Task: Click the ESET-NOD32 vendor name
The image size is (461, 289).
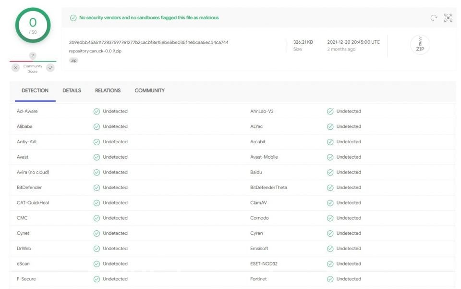Action: coord(264,264)
